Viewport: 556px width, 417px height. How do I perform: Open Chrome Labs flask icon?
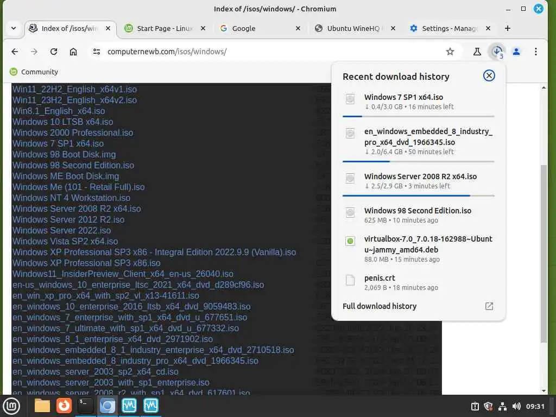click(477, 52)
